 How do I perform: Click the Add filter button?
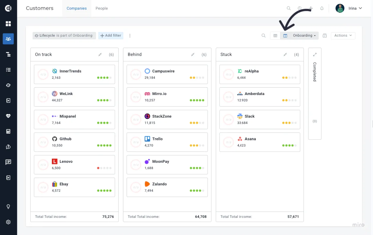[111, 36]
